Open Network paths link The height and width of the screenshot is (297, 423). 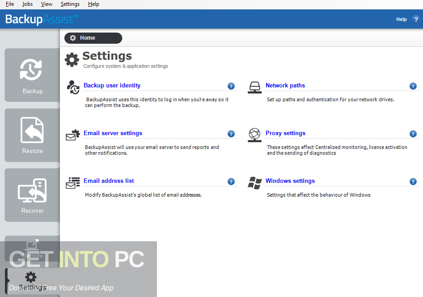[285, 85]
